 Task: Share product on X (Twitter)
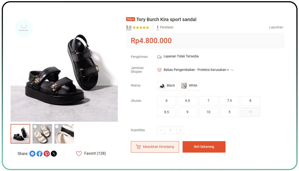(54, 154)
